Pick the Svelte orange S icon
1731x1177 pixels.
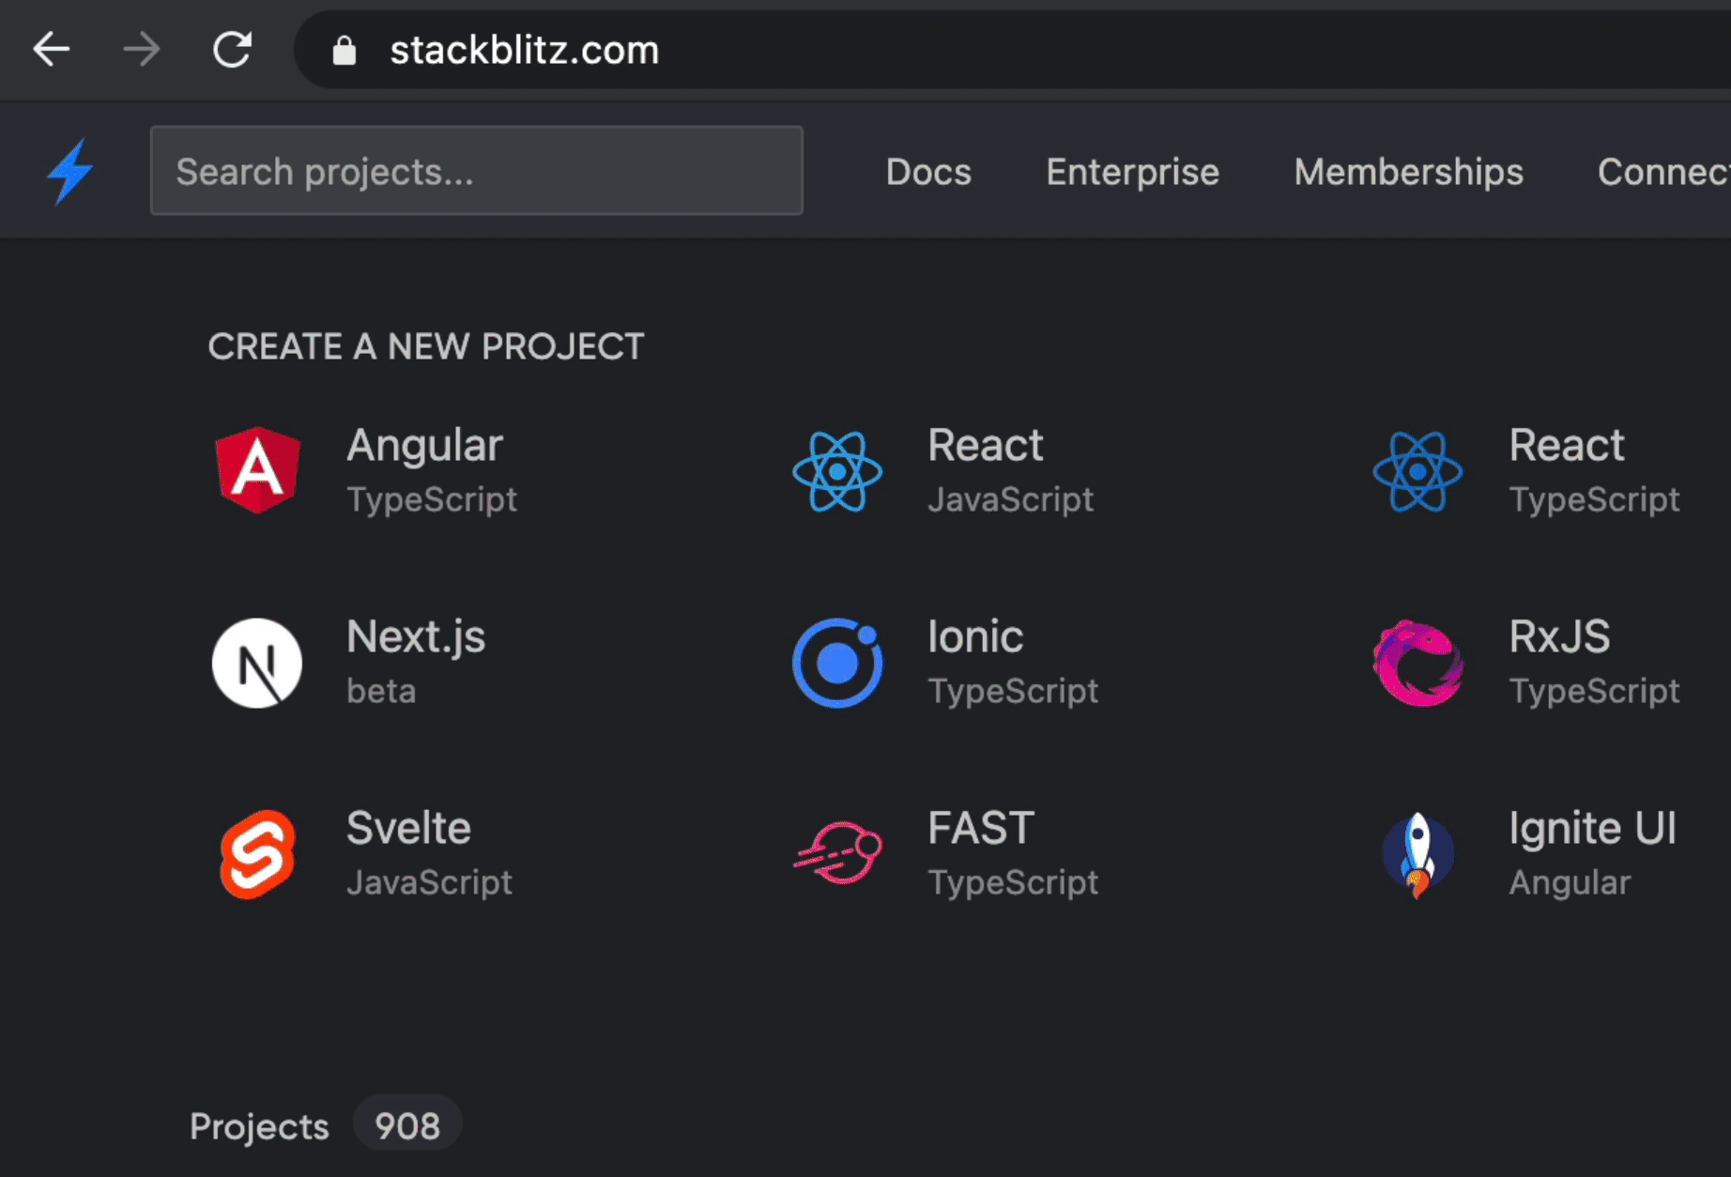click(x=257, y=854)
